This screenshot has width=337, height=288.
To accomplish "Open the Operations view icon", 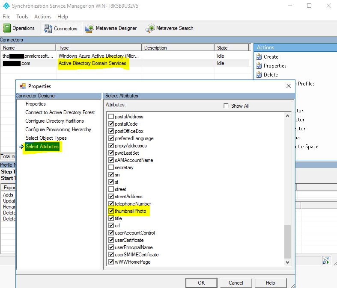I will pyautogui.click(x=7, y=28).
